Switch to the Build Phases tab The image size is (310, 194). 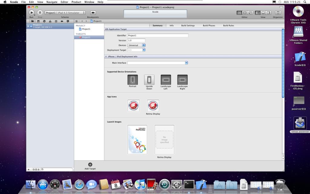209,25
